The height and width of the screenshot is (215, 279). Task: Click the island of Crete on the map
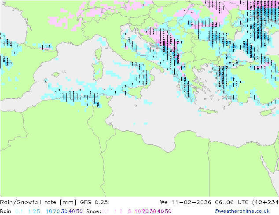(208, 111)
